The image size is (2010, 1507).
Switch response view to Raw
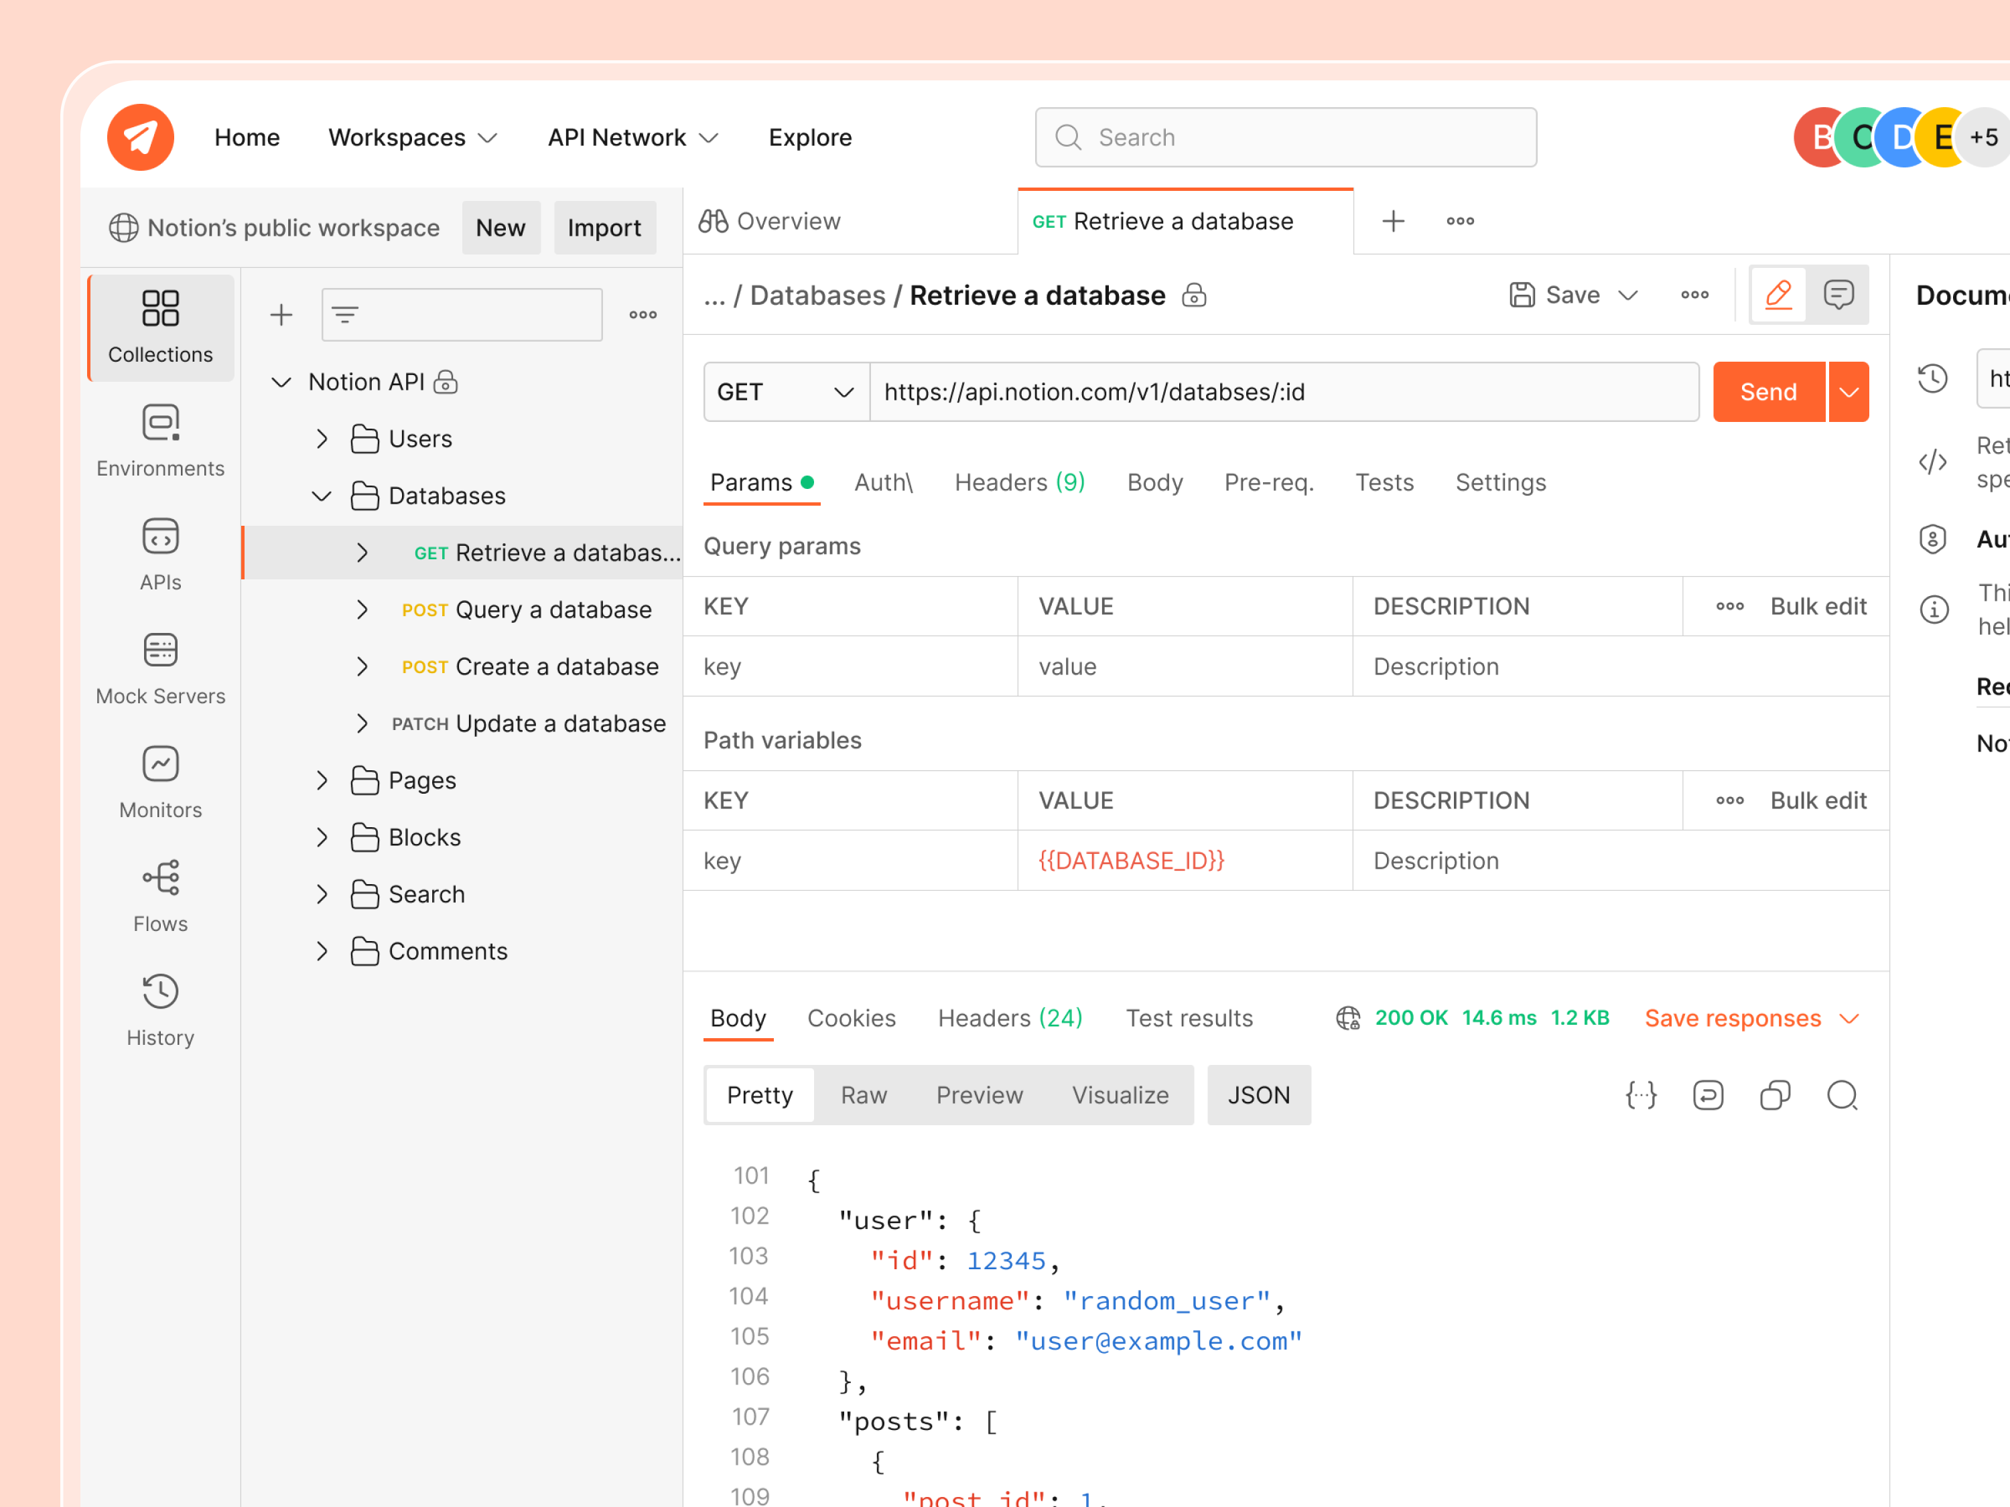tap(862, 1094)
